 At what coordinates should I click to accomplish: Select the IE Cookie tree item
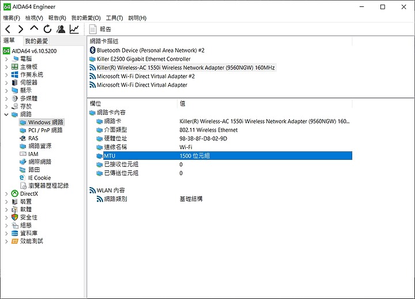39,178
